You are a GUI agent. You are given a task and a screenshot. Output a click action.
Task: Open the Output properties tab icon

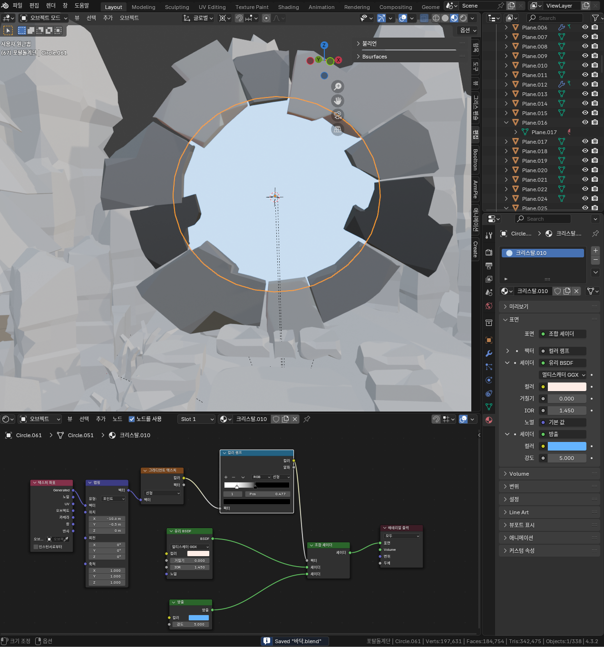489,265
